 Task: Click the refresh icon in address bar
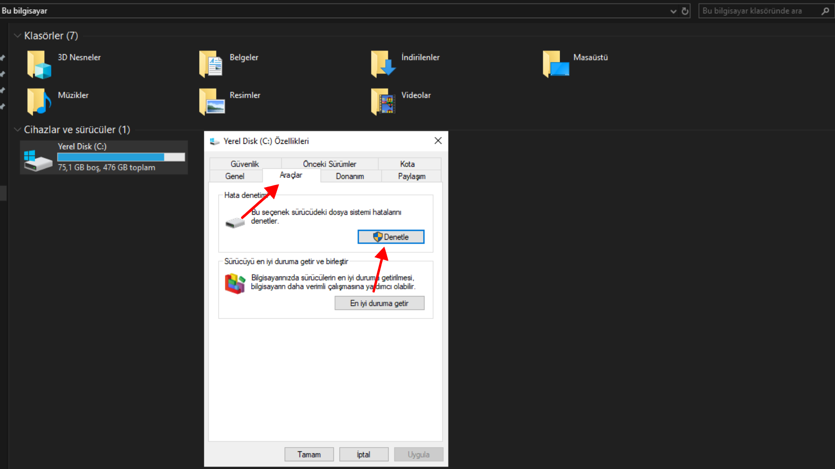tap(685, 11)
